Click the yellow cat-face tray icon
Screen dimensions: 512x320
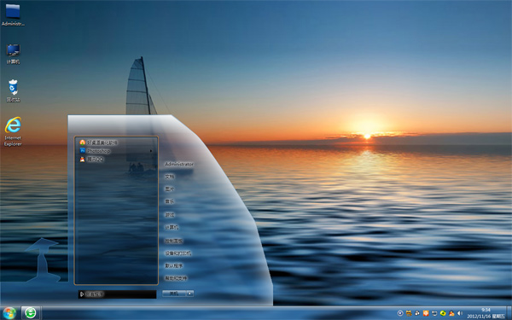click(x=409, y=313)
